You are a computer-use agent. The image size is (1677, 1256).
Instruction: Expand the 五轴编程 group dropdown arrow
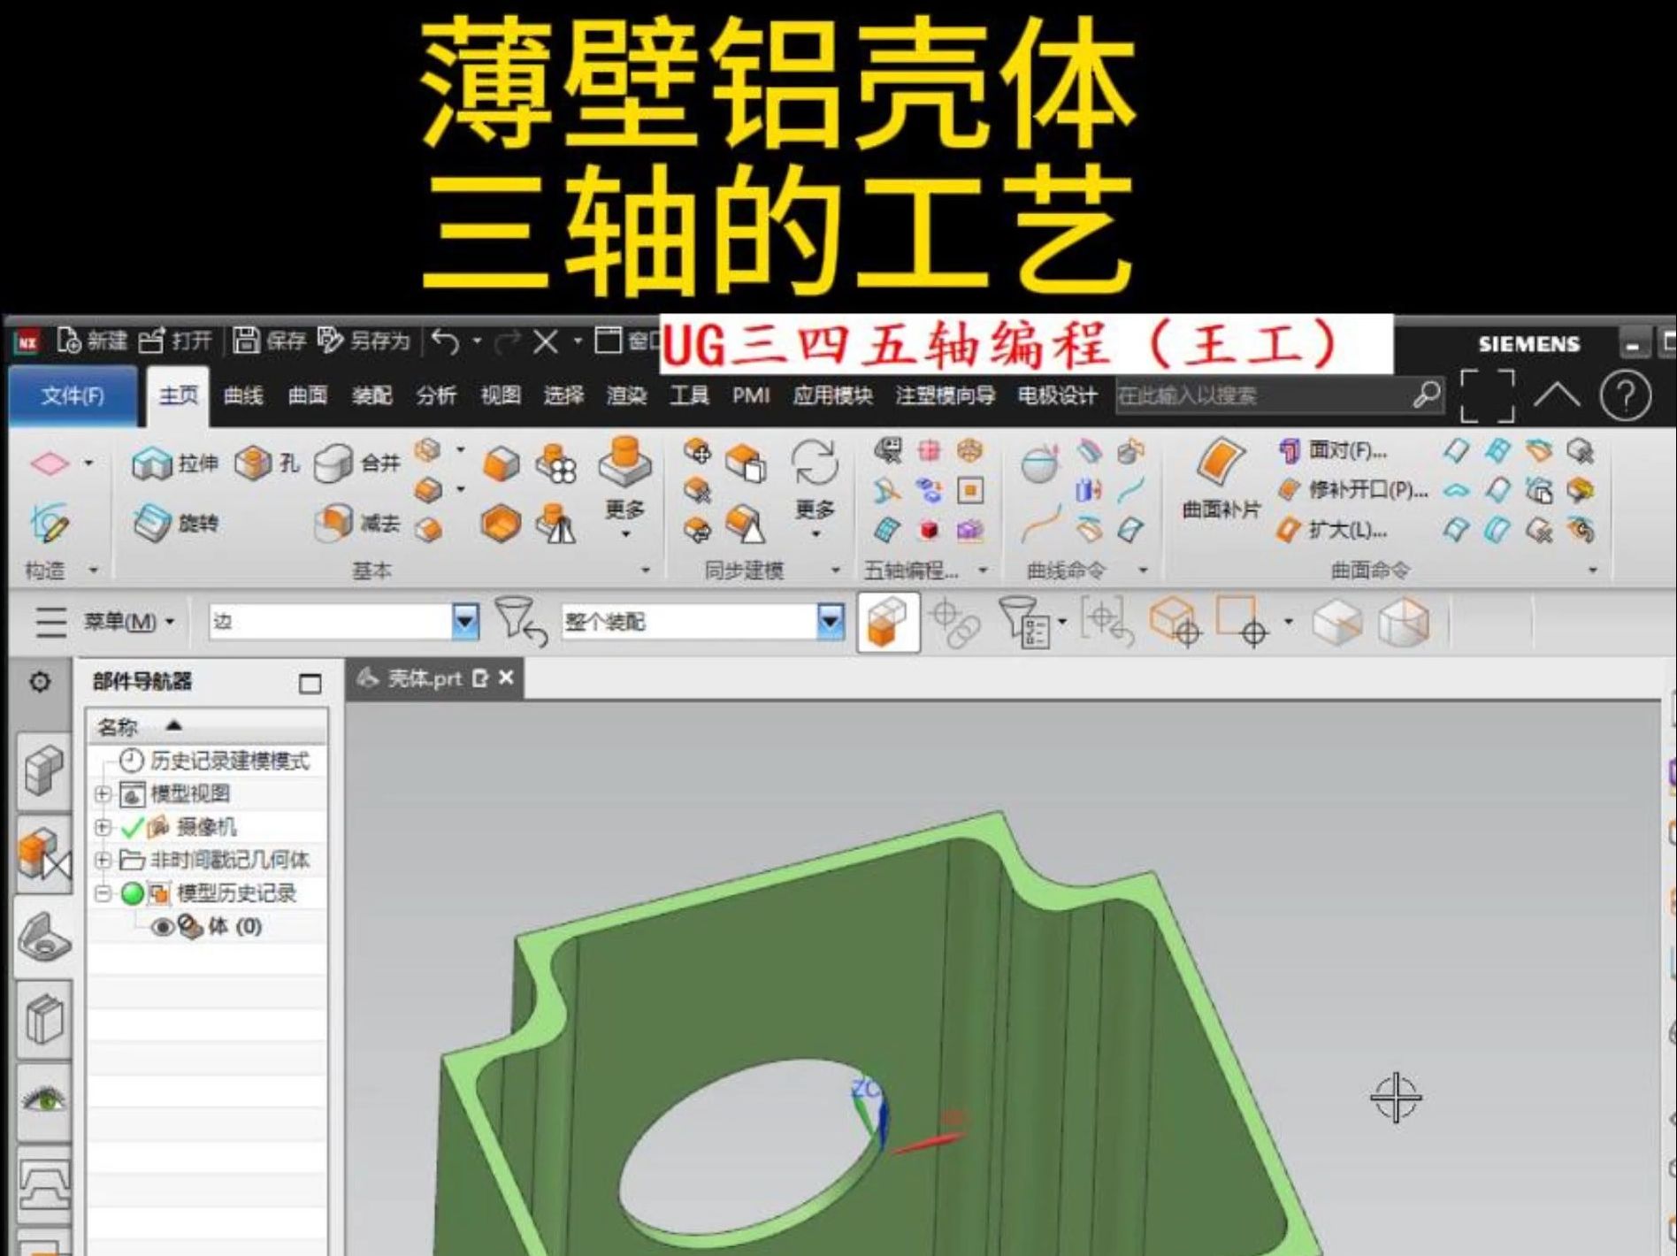pos(983,571)
